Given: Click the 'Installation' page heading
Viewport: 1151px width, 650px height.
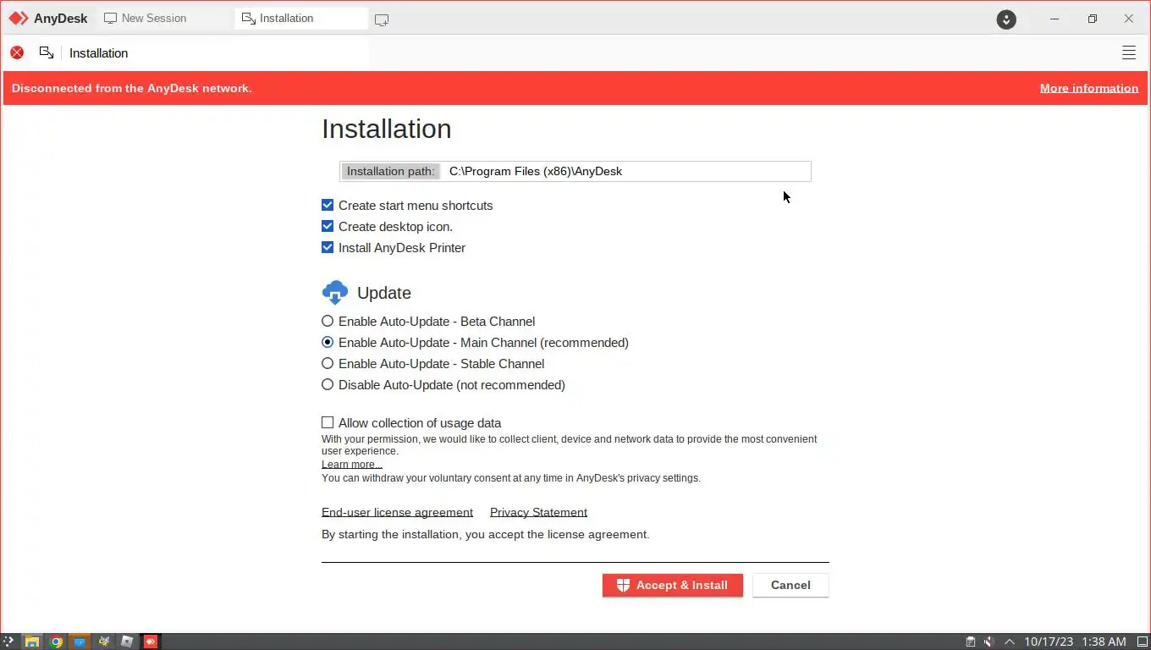Looking at the screenshot, I should tap(386, 129).
